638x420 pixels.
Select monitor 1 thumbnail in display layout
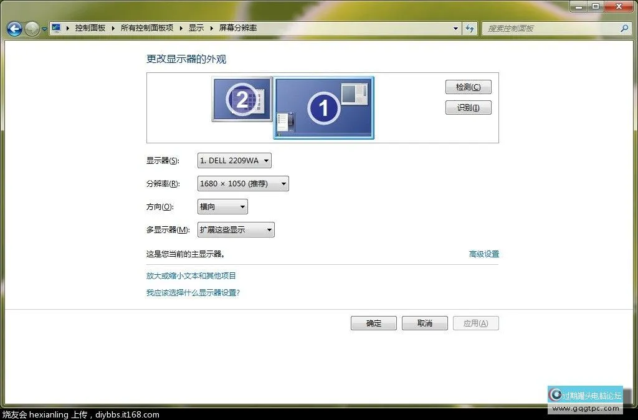tap(323, 107)
